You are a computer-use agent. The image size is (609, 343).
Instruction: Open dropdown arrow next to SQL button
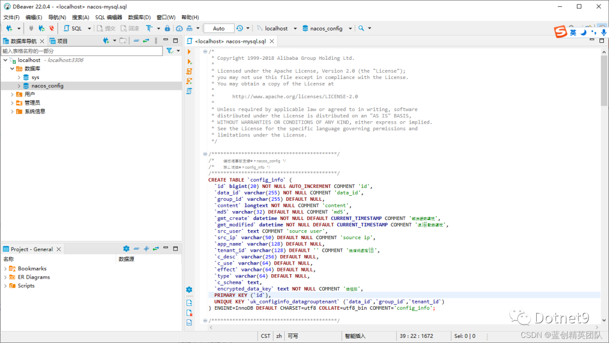pos(89,28)
